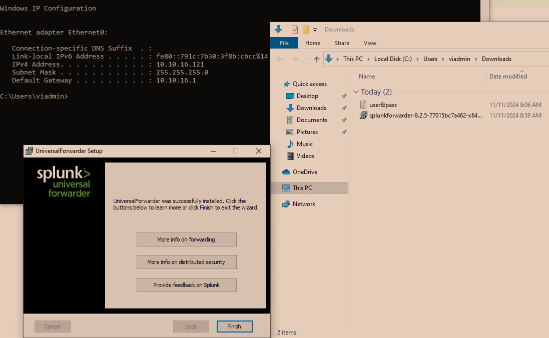Image resolution: width=549 pixels, height=338 pixels.
Task: Click the disabled Back button in Setup
Action: (191, 326)
